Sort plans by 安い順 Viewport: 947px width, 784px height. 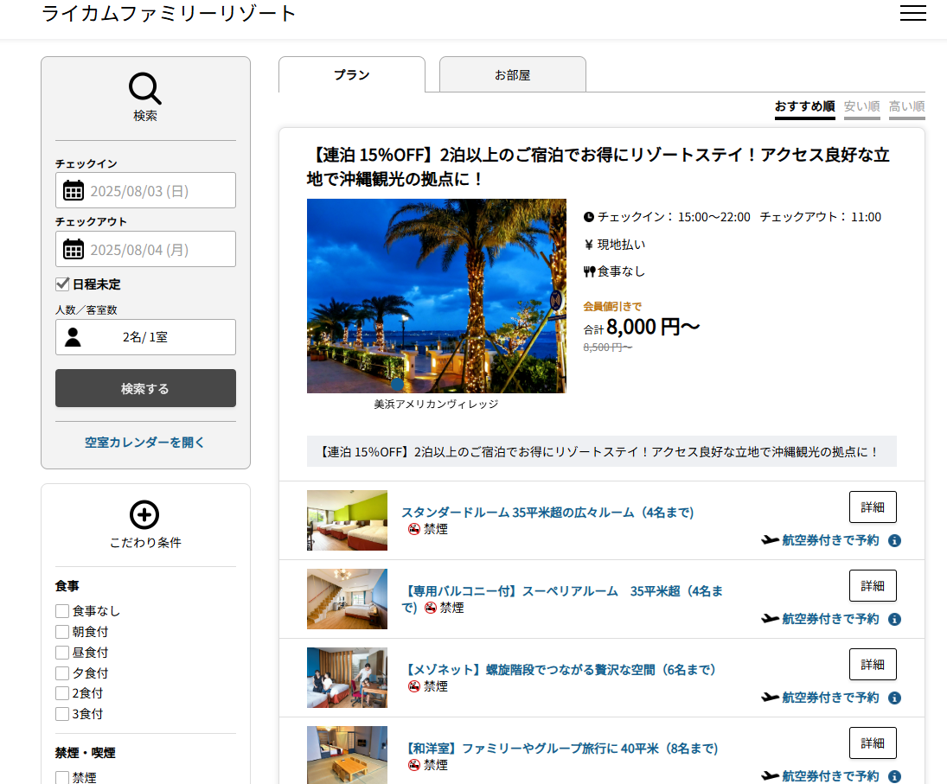pyautogui.click(x=861, y=106)
